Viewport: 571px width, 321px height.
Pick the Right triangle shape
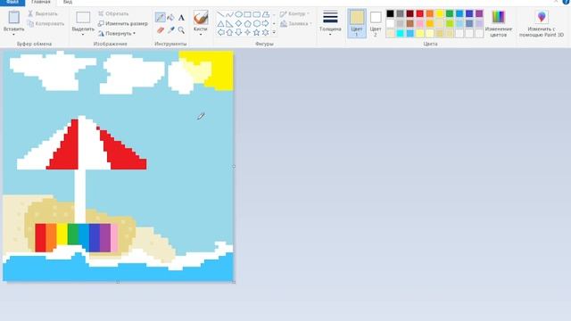[x=229, y=24]
